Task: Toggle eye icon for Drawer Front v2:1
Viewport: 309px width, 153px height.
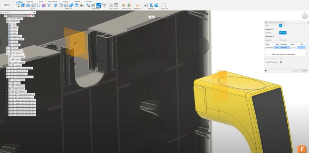Action: click(7, 71)
